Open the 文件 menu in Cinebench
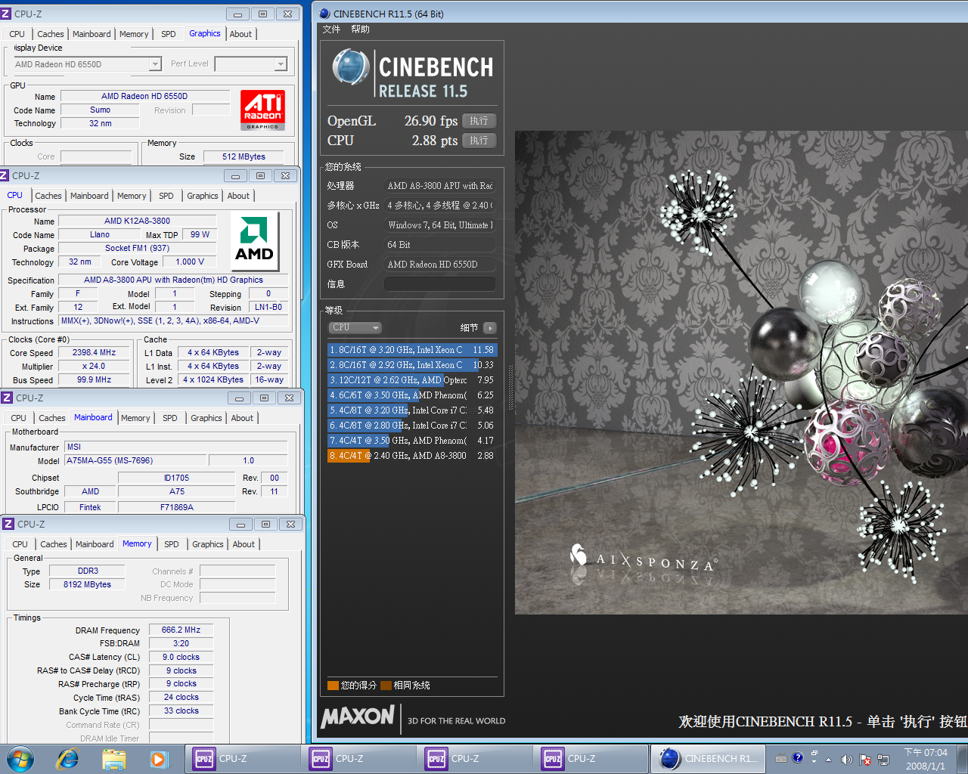Image resolution: width=968 pixels, height=774 pixels. pos(331,29)
